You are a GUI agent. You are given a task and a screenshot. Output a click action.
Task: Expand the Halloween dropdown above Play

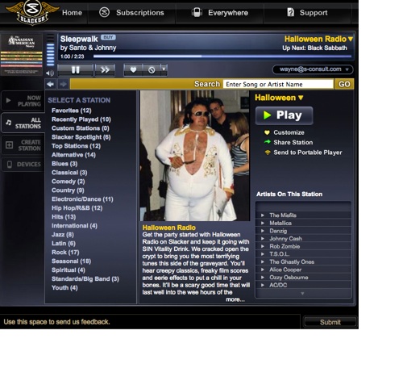279,98
